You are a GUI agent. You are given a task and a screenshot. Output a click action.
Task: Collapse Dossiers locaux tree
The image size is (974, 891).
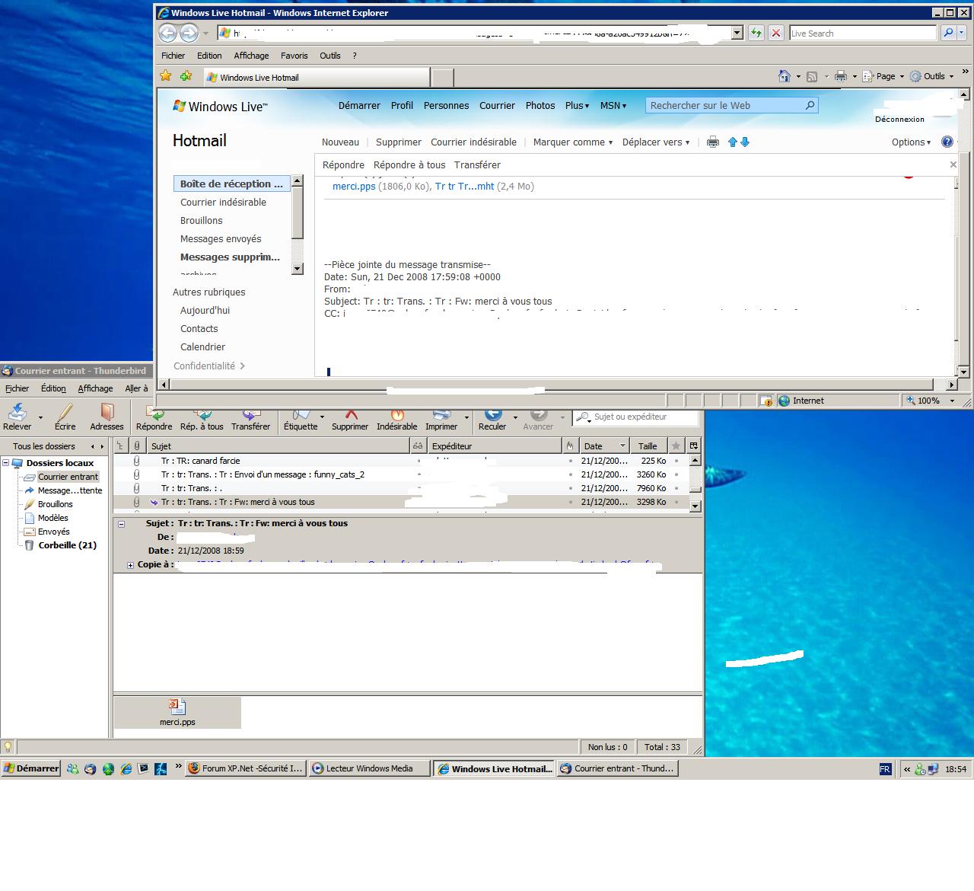click(x=6, y=462)
